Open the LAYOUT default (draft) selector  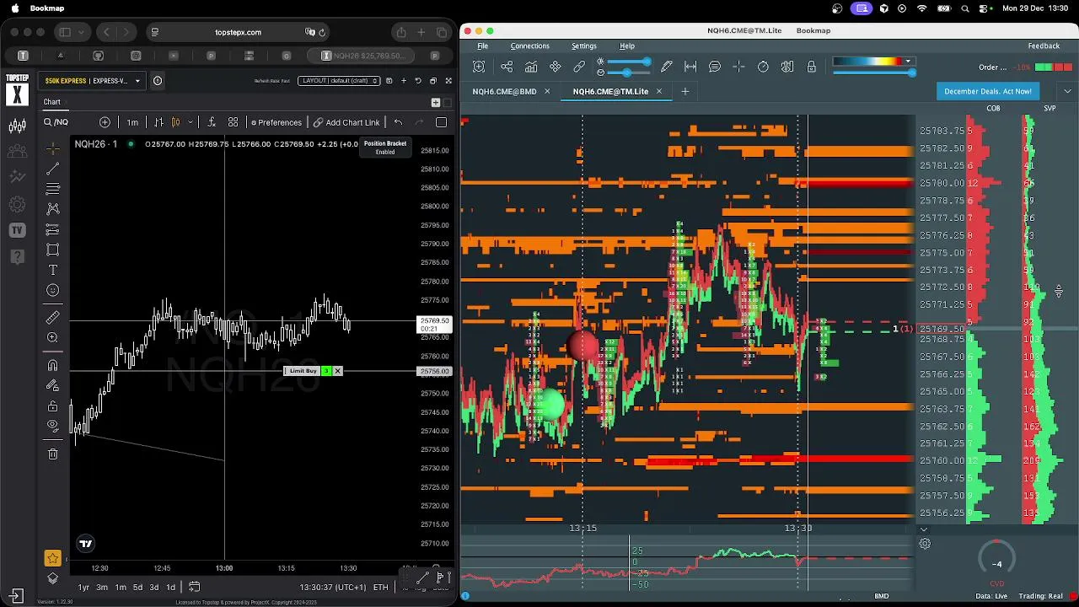[340, 81]
